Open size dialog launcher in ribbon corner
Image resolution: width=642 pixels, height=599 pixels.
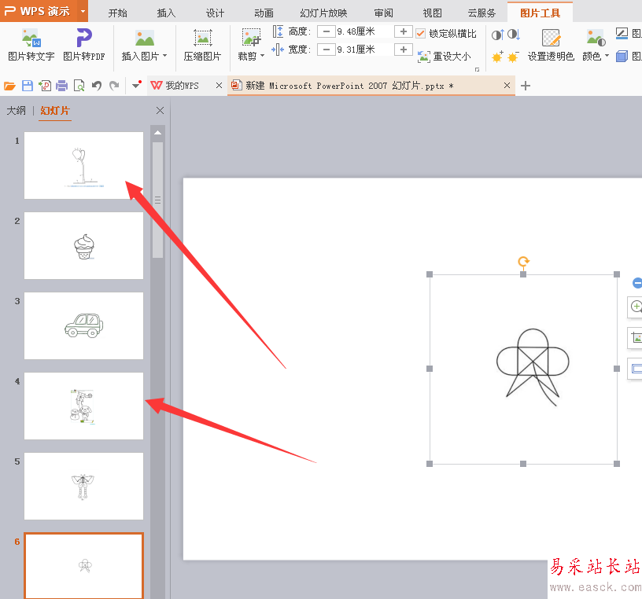(x=477, y=69)
